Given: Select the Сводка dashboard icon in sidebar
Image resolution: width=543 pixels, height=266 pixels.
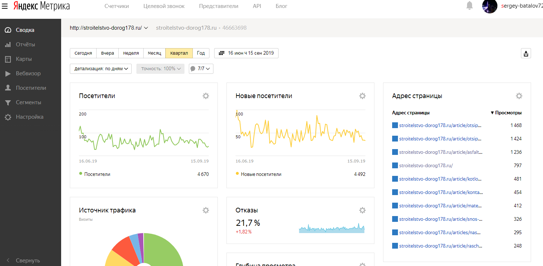Looking at the screenshot, I should [8, 30].
